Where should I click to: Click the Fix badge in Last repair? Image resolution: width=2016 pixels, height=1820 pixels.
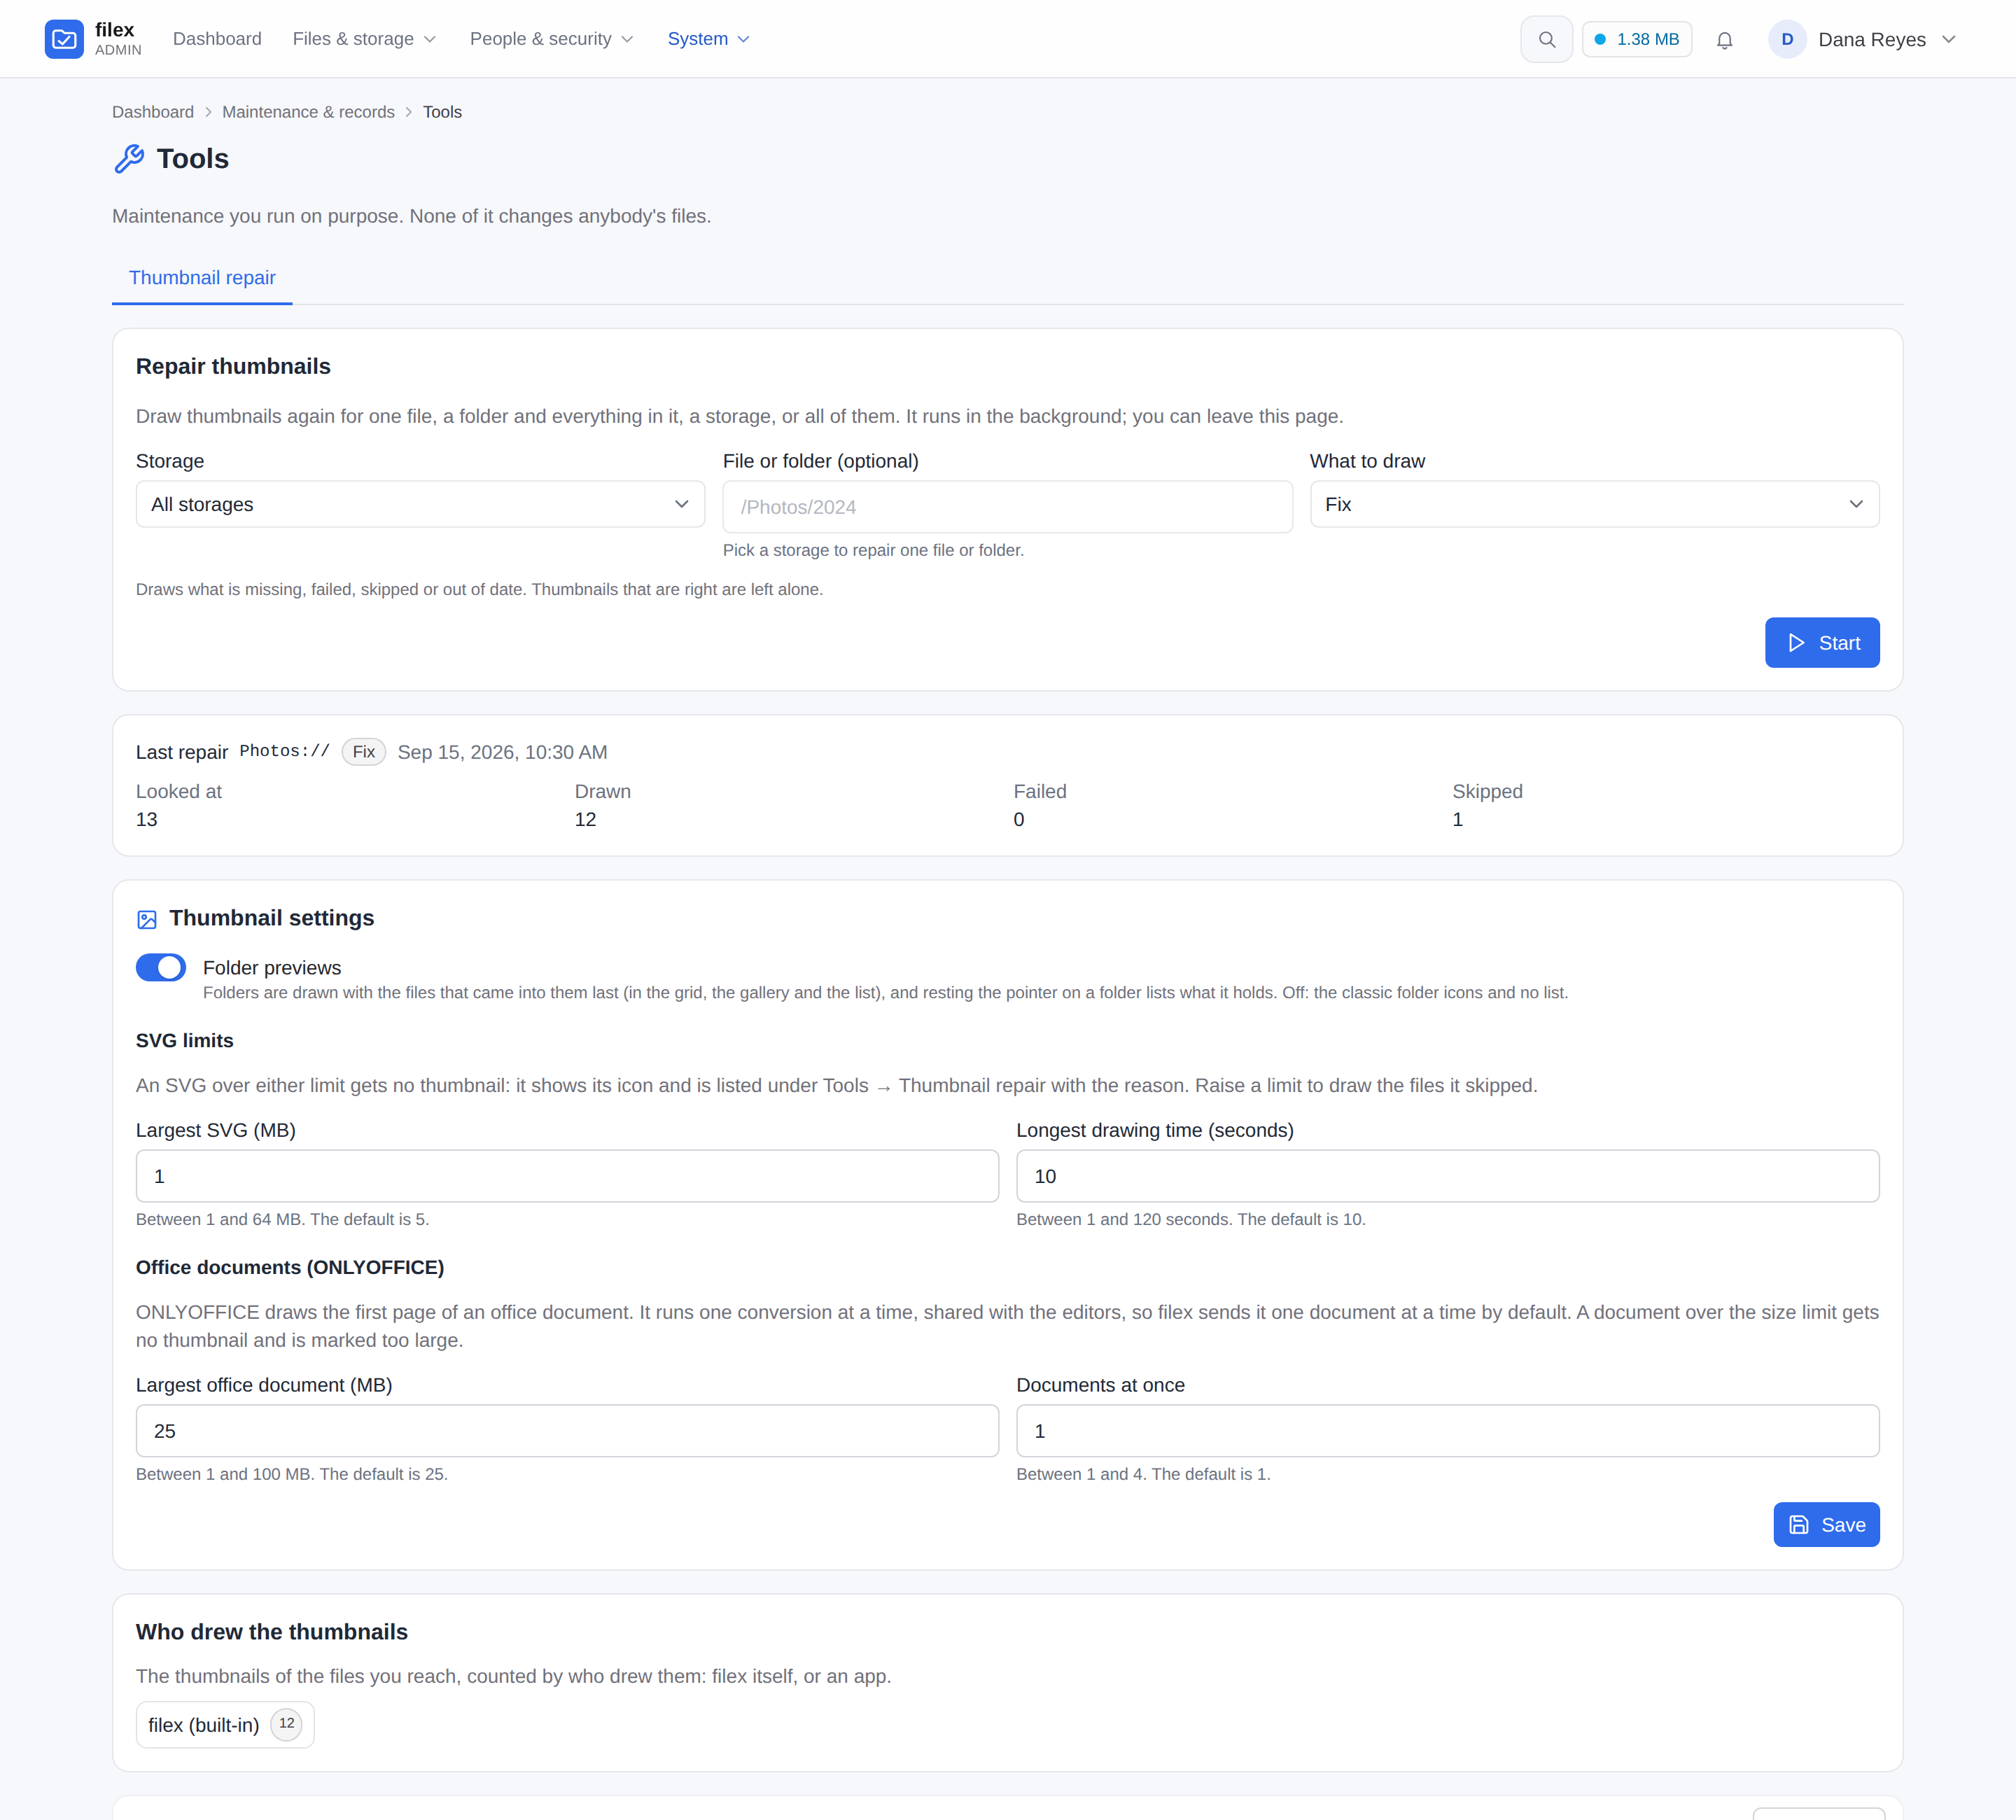(x=364, y=752)
